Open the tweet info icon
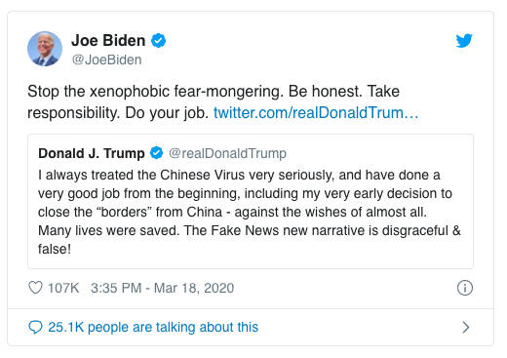This screenshot has height=358, width=507. [465, 288]
